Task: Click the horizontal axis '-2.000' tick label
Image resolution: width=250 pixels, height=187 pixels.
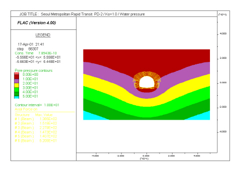Action: (120, 156)
